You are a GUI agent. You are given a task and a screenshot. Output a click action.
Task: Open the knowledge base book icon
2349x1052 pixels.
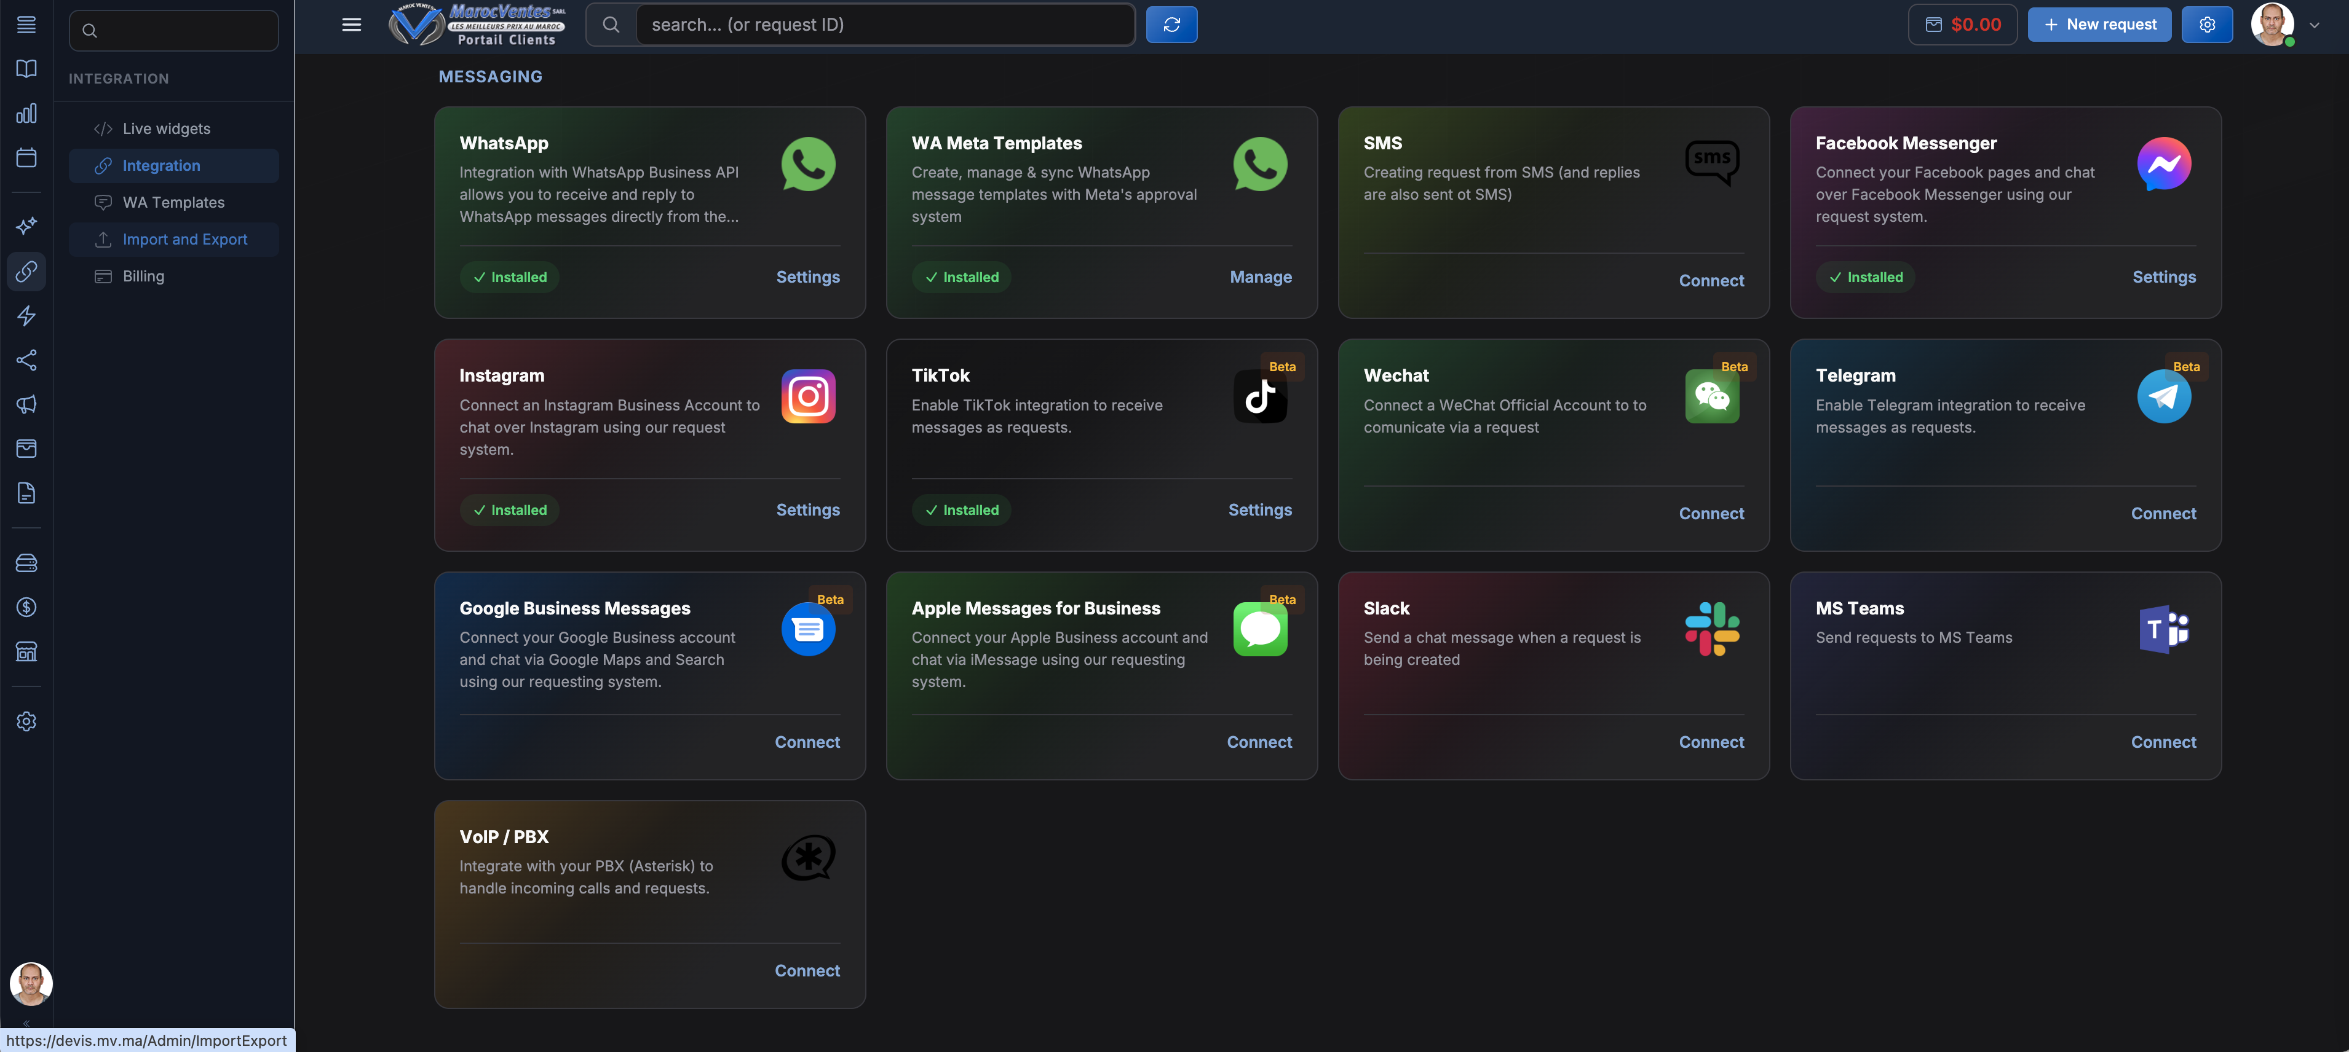[x=26, y=68]
